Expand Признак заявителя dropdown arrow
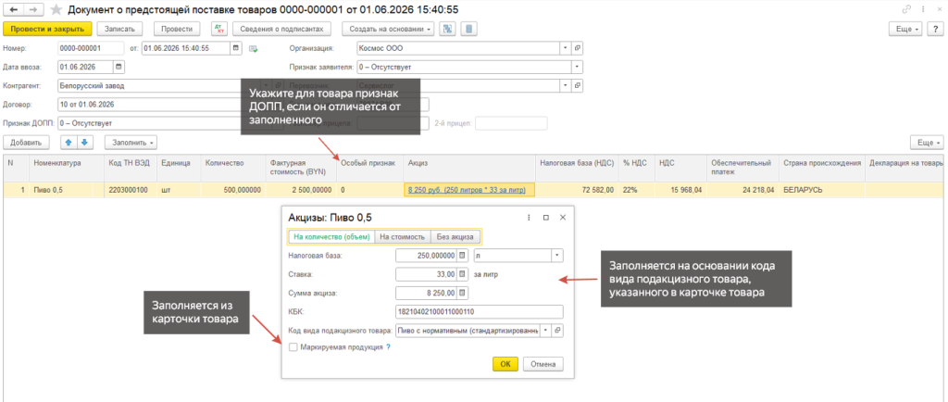 [578, 67]
